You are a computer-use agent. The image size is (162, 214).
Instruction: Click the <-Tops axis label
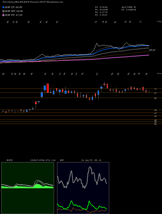pyautogui.click(x=159, y=22)
